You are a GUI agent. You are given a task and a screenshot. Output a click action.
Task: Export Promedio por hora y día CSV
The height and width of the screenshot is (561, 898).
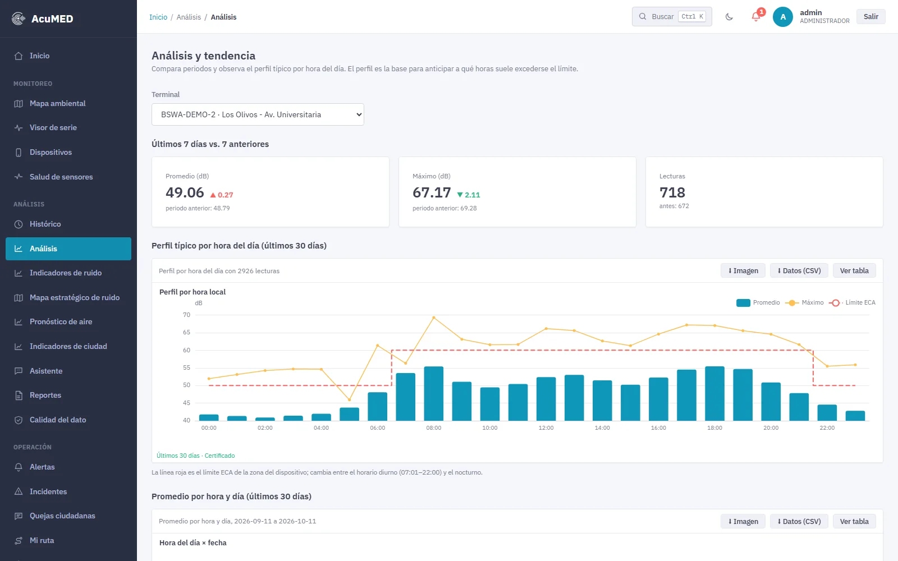pos(799,521)
